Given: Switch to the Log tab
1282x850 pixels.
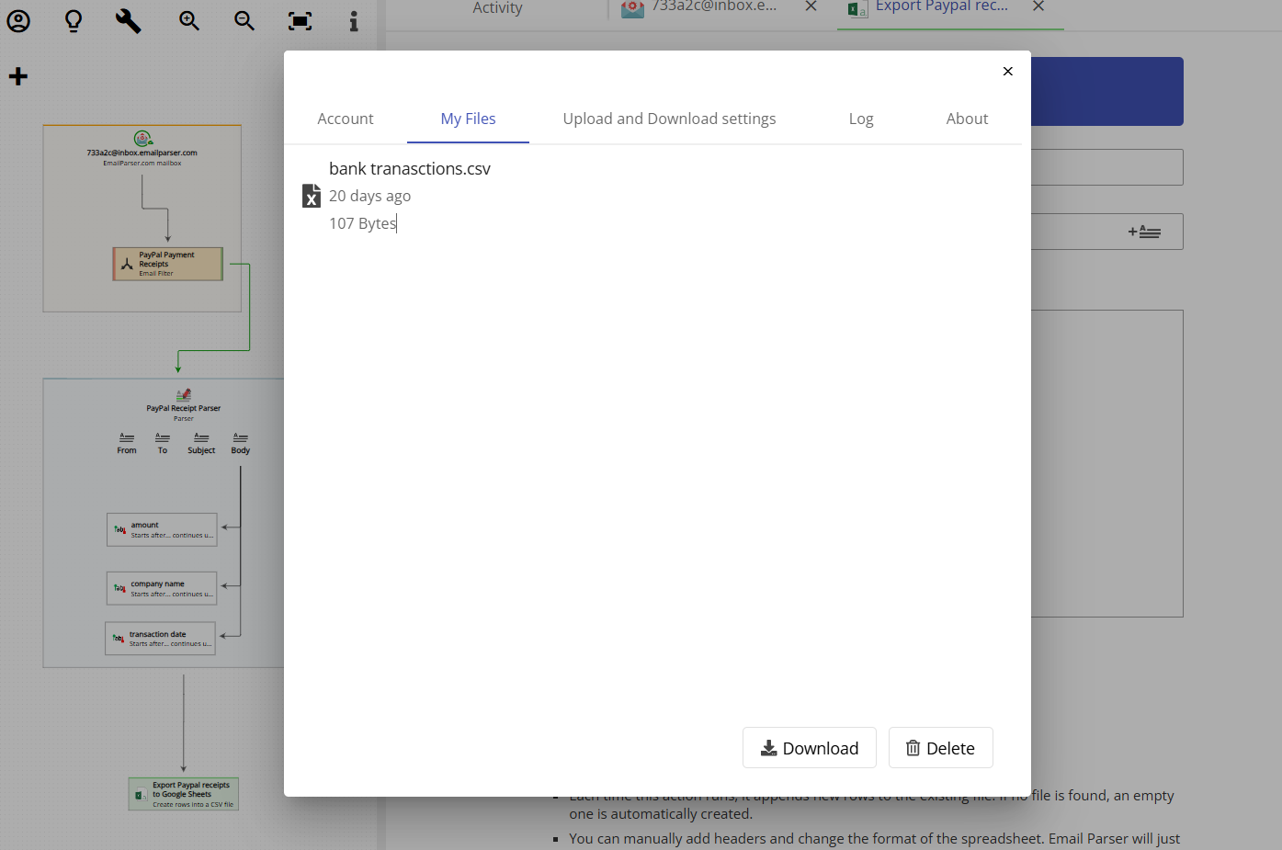Looking at the screenshot, I should [861, 119].
